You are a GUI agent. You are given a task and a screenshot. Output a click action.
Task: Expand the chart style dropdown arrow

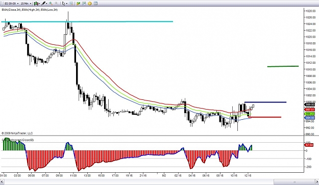(39, 4)
